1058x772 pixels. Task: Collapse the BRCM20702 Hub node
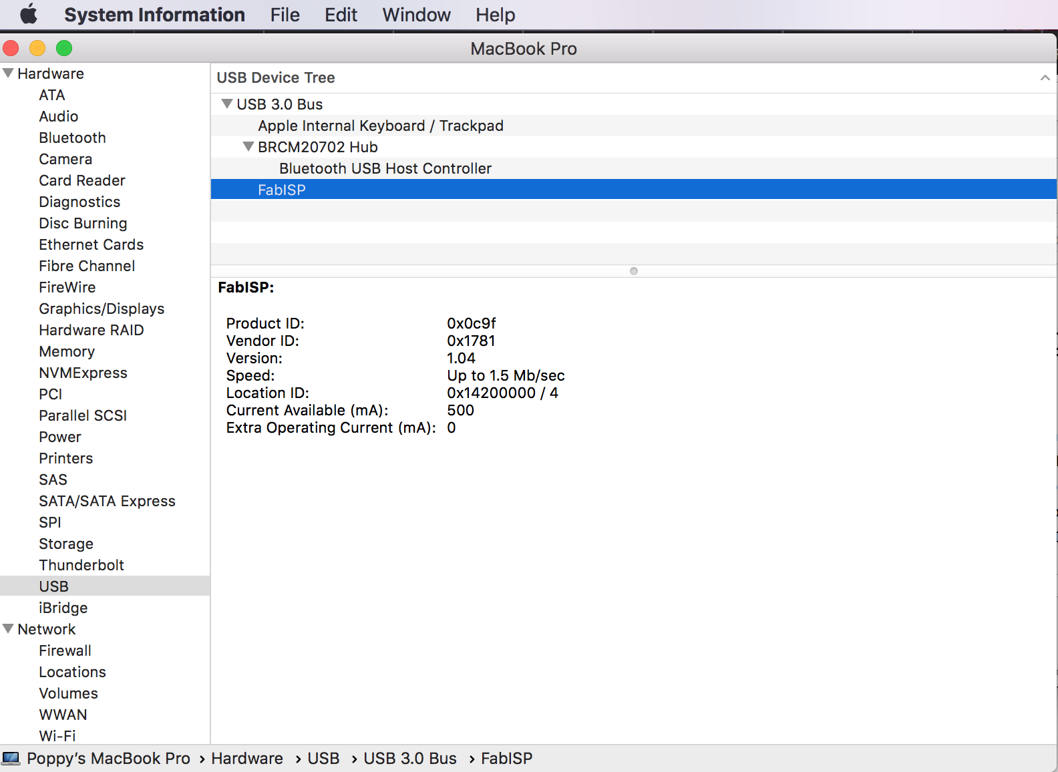[248, 146]
